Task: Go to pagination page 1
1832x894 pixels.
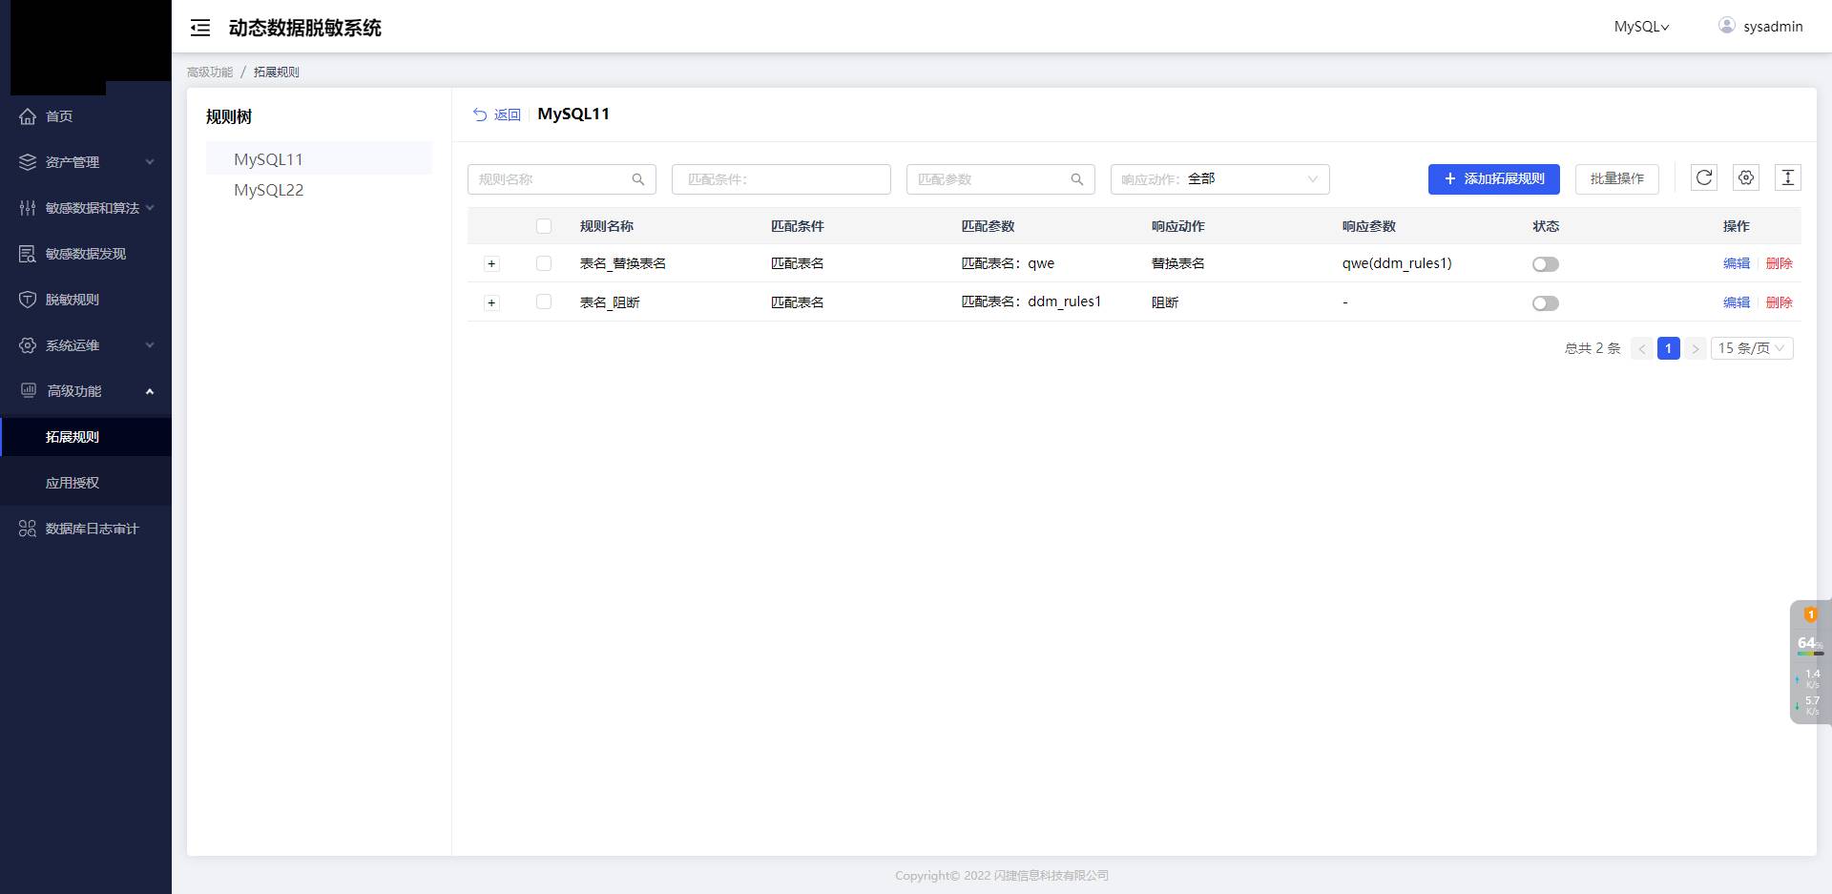Action: (1669, 348)
